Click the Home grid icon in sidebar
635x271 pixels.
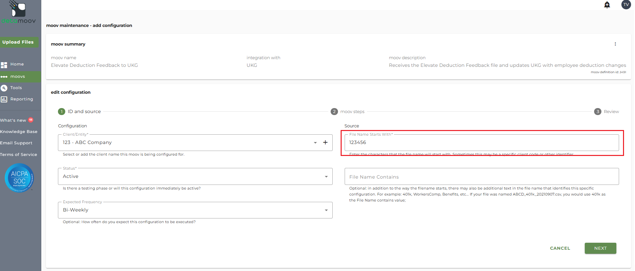[4, 65]
